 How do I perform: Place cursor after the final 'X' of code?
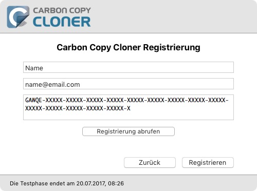[131, 108]
